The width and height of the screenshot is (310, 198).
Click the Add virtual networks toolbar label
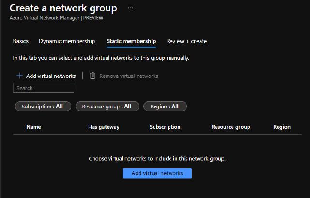point(51,76)
